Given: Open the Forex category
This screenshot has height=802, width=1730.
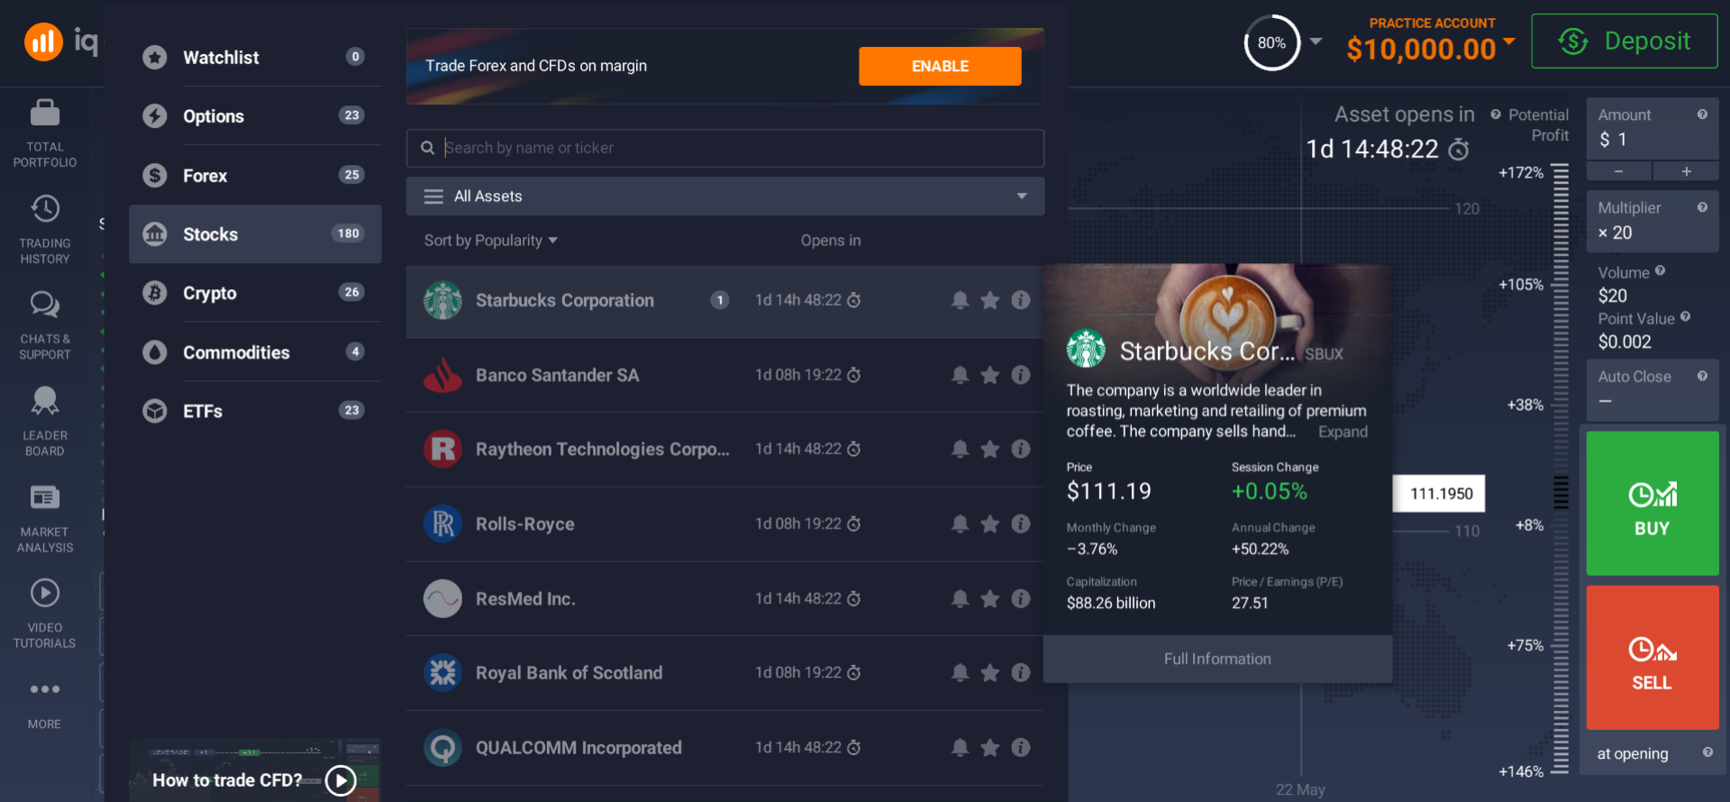Looking at the screenshot, I should pyautogui.click(x=255, y=176).
